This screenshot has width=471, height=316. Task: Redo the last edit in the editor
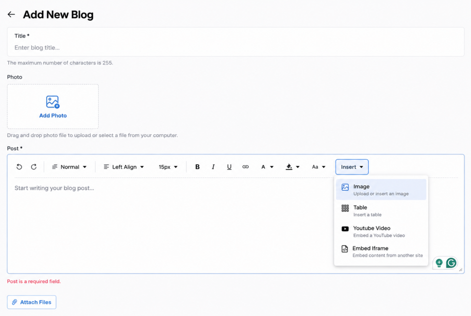coord(34,167)
